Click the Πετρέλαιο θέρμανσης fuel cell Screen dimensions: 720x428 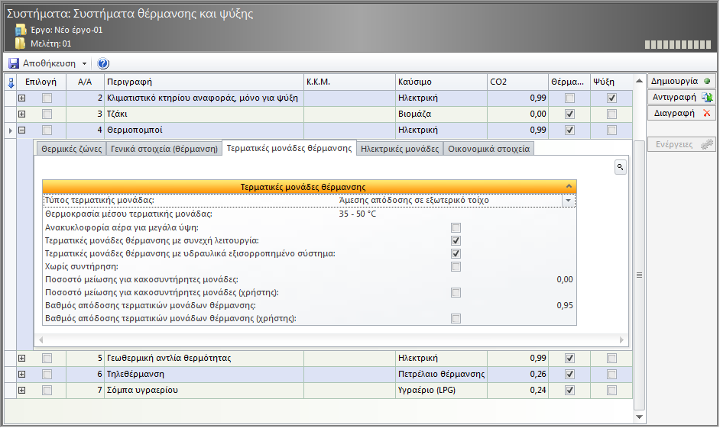pyautogui.click(x=441, y=375)
